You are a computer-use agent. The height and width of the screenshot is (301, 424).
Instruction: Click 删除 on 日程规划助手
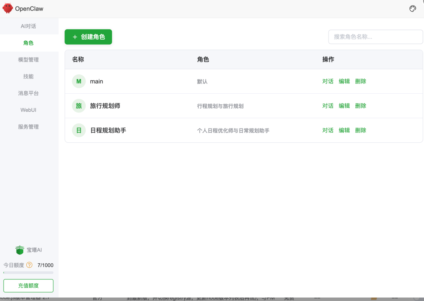click(x=360, y=130)
